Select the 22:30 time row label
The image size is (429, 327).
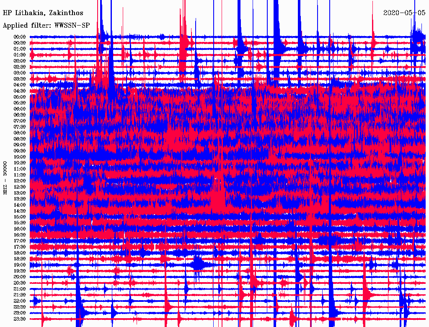point(20,307)
